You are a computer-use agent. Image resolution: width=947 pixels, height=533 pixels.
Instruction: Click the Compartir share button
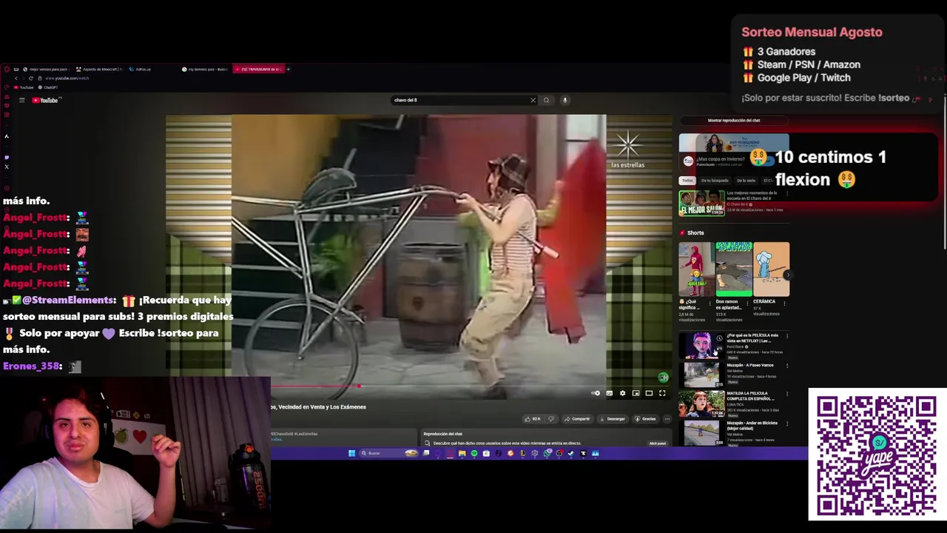tap(577, 419)
